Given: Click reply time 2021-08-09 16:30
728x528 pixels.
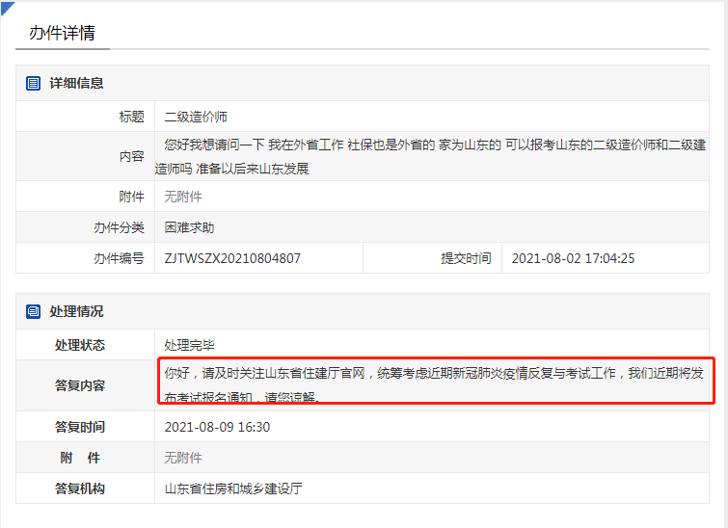Looking at the screenshot, I should (217, 427).
